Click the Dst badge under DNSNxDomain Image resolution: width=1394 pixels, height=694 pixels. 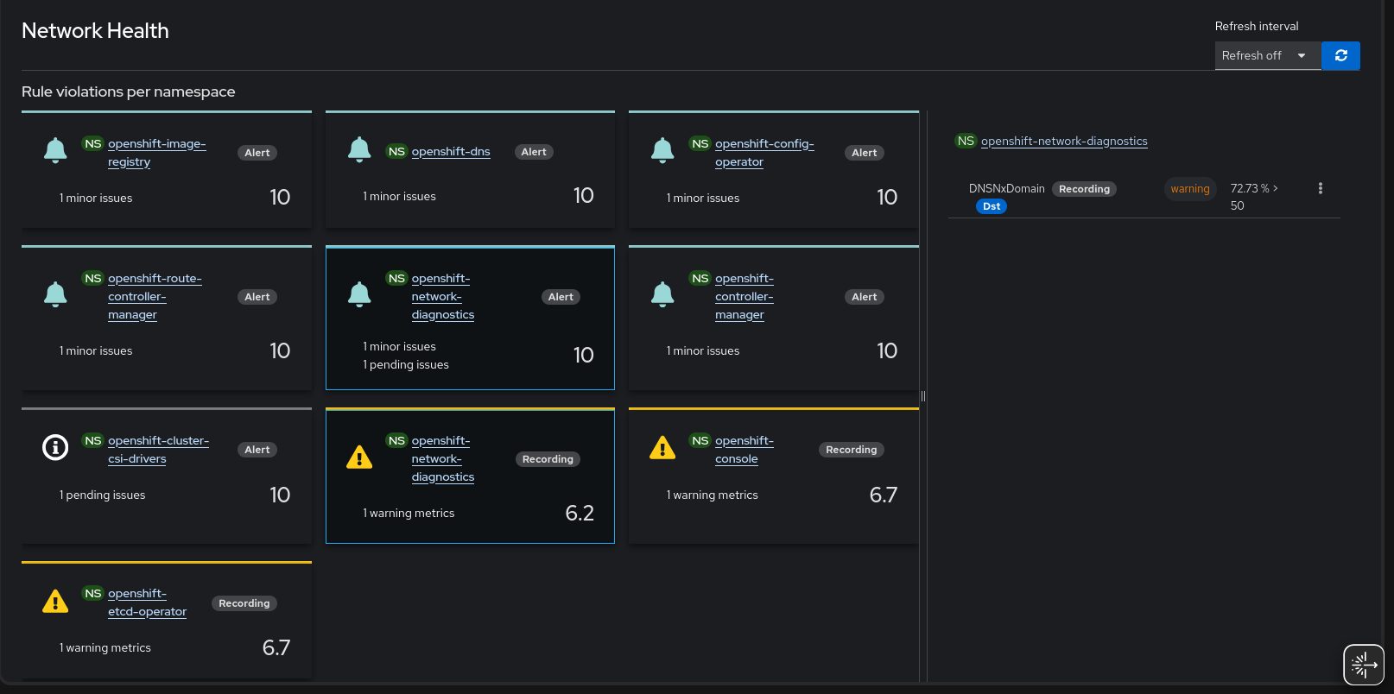992,206
